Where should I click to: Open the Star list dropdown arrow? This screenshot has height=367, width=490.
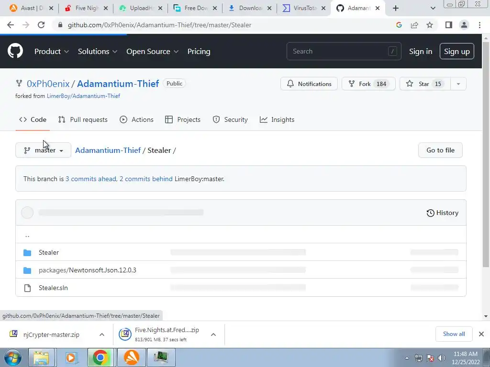[458, 84]
